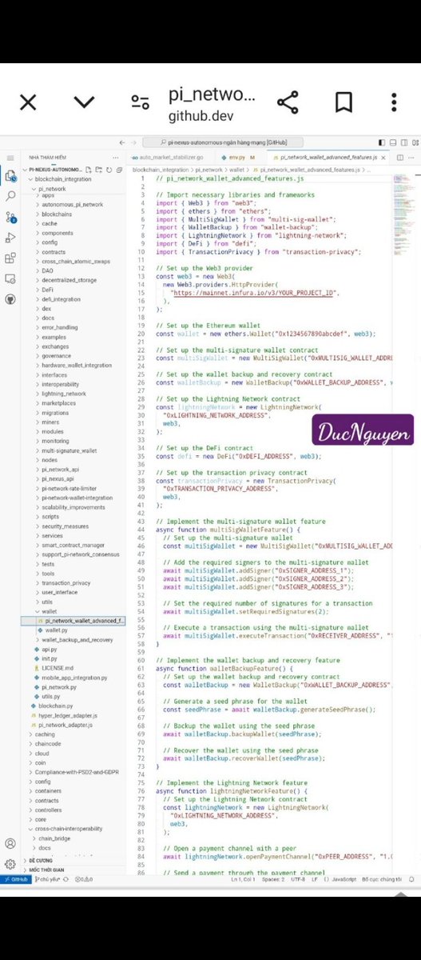Screen dimensions: 421x960
Task: Open the Run and Debug view
Action: click(x=10, y=237)
